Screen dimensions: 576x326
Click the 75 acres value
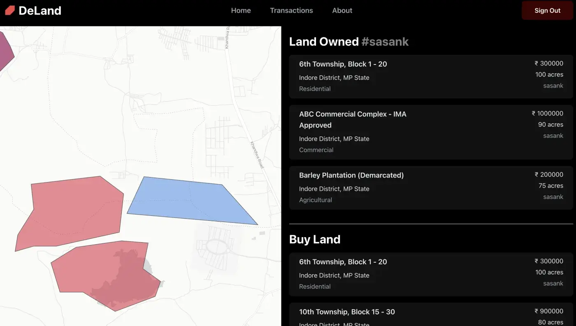550,186
